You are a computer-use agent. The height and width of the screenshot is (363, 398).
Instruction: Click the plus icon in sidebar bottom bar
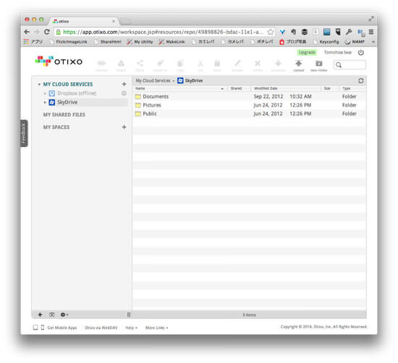click(40, 314)
